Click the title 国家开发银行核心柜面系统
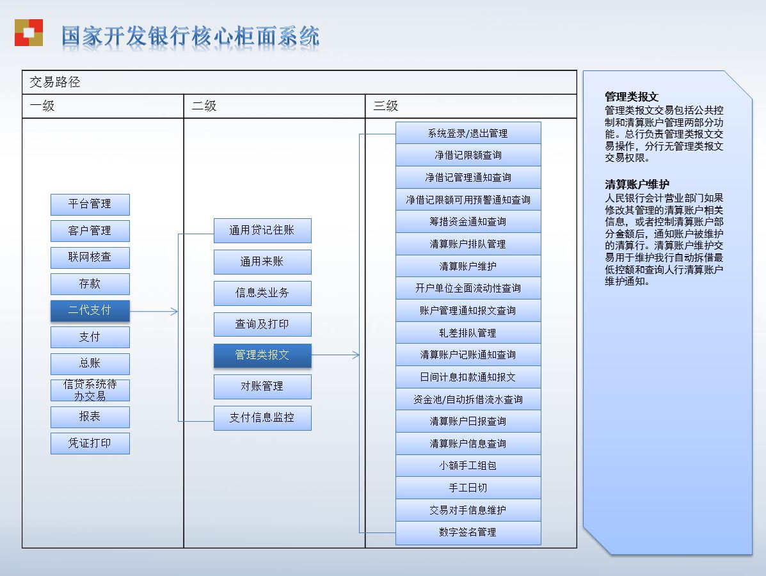Screen dimensions: 766x576 click(x=191, y=36)
